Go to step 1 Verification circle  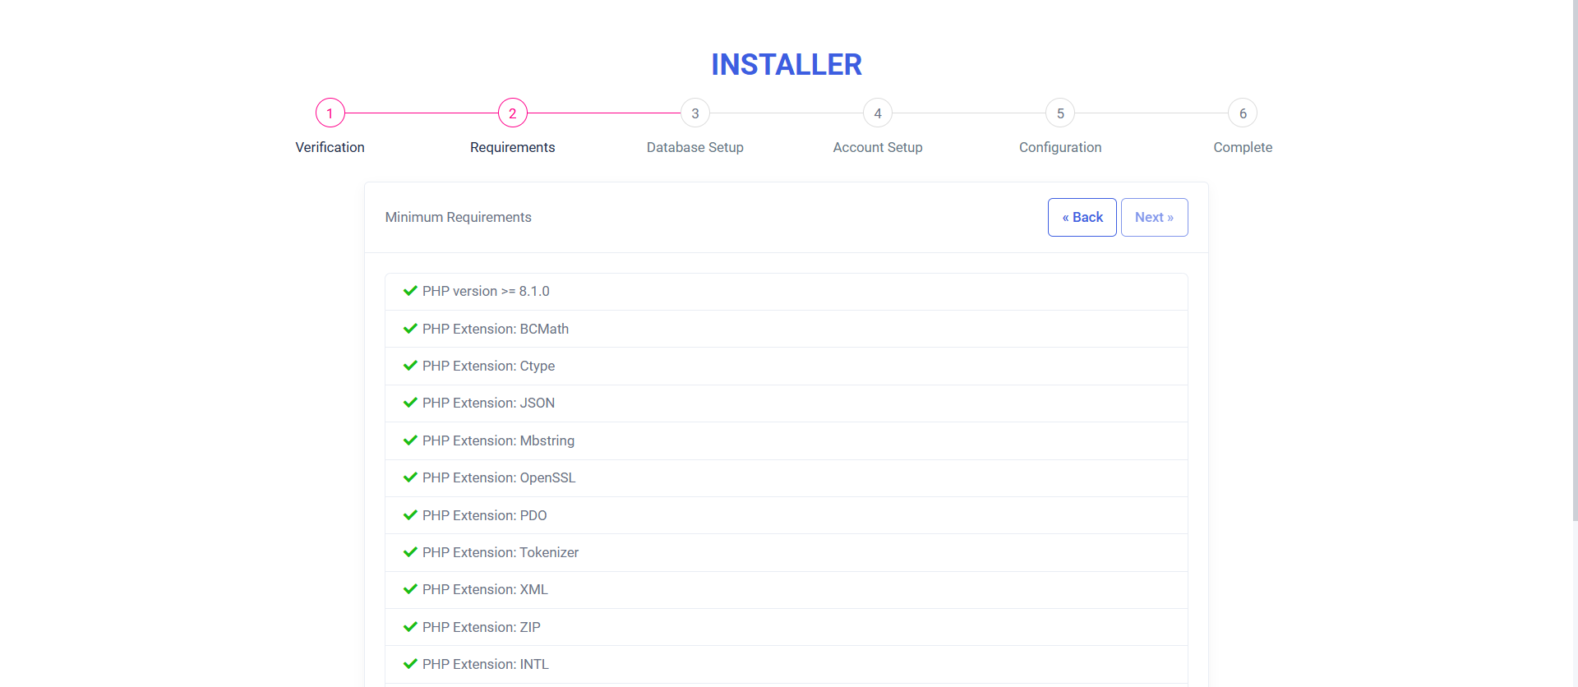pos(330,113)
